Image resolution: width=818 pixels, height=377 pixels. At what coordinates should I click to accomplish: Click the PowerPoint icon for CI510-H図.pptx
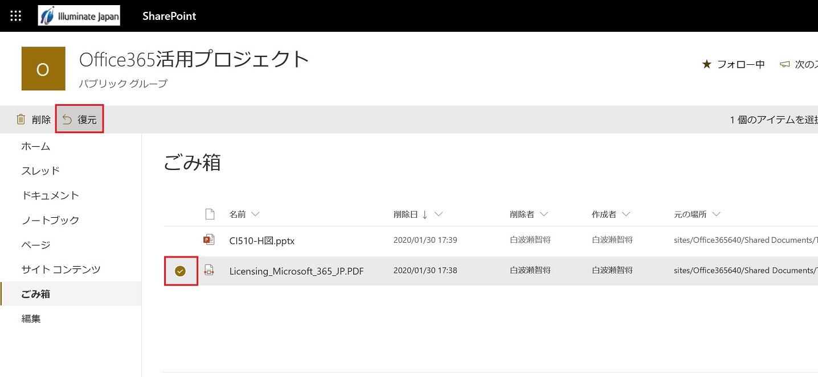point(209,240)
